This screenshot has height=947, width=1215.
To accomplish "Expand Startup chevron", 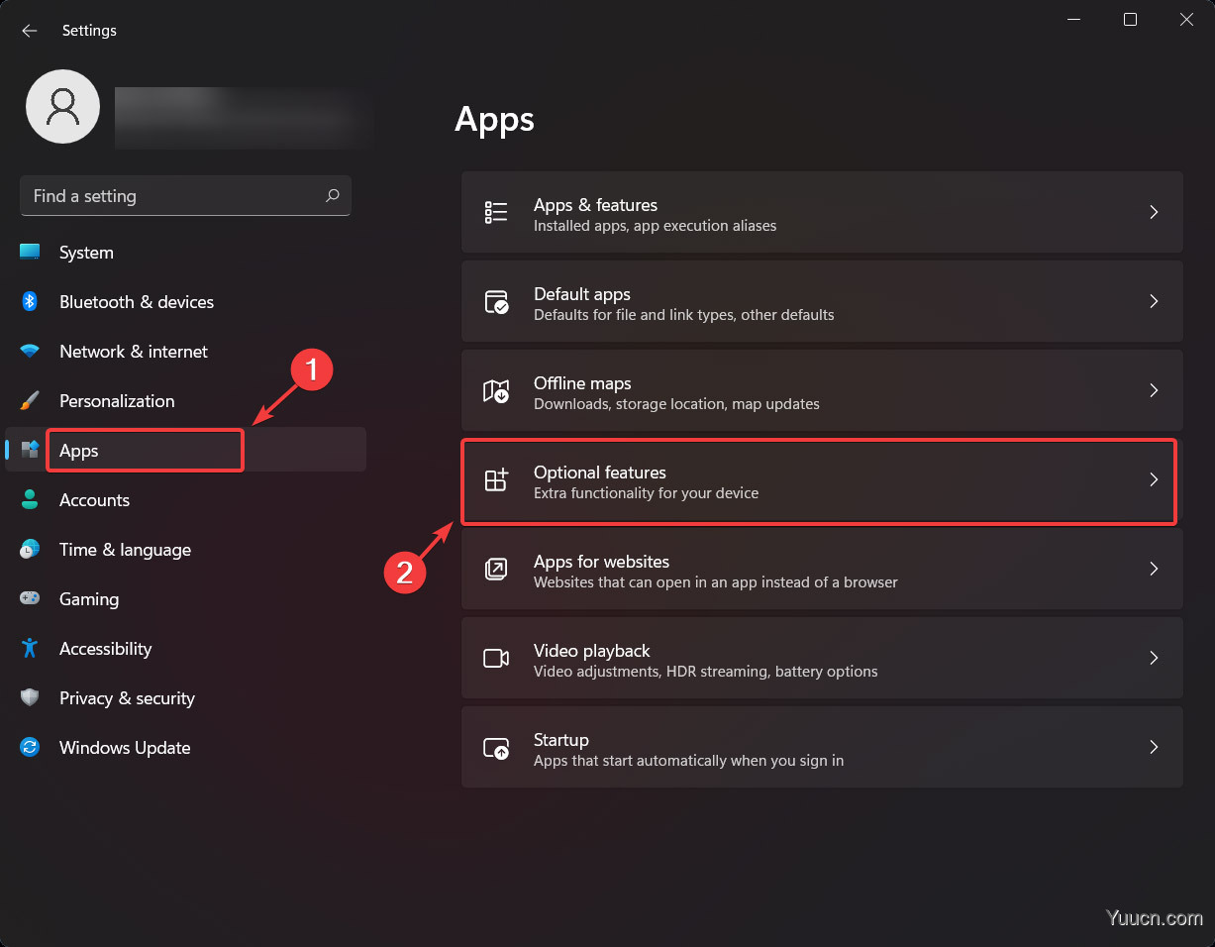I will pos(1154,747).
